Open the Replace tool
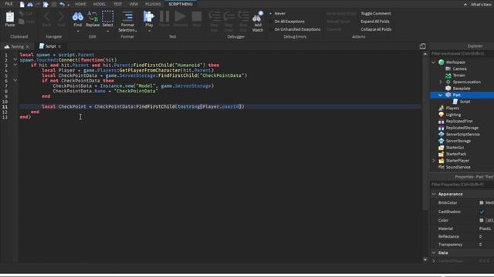 (x=93, y=16)
